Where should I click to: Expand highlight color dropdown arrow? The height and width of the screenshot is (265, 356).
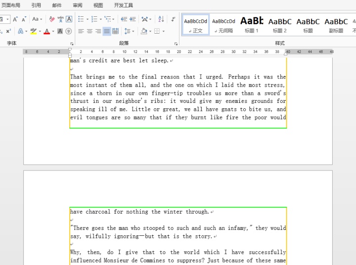40,31
